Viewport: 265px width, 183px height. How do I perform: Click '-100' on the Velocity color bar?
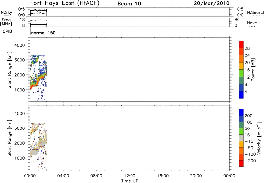pos(250,154)
